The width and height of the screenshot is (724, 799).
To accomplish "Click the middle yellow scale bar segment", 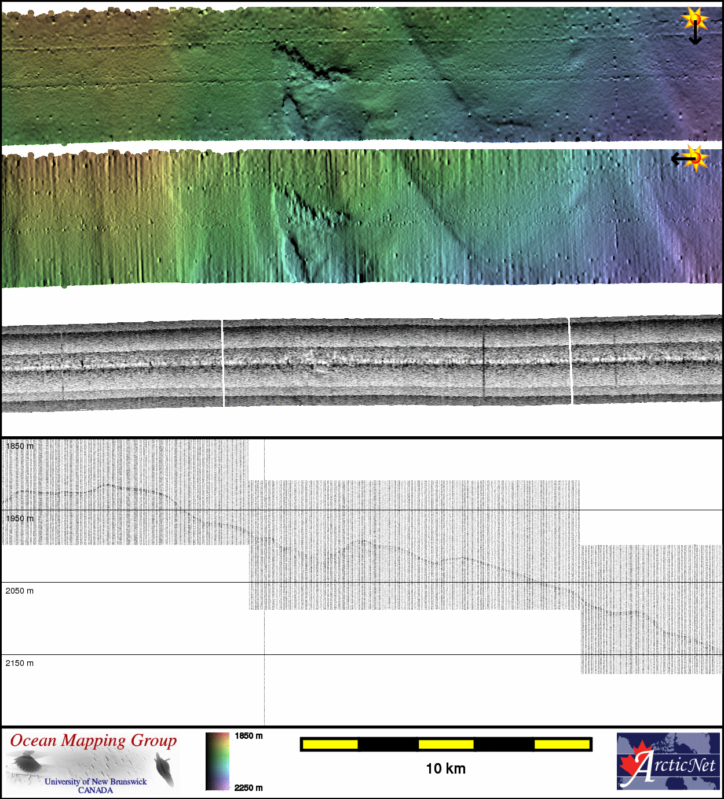I will tap(446, 744).
